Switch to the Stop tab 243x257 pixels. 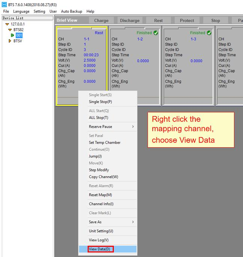[216, 21]
